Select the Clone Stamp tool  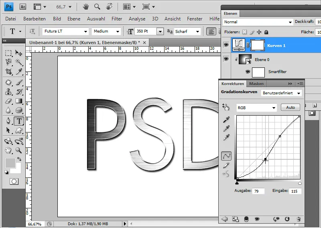8,92
